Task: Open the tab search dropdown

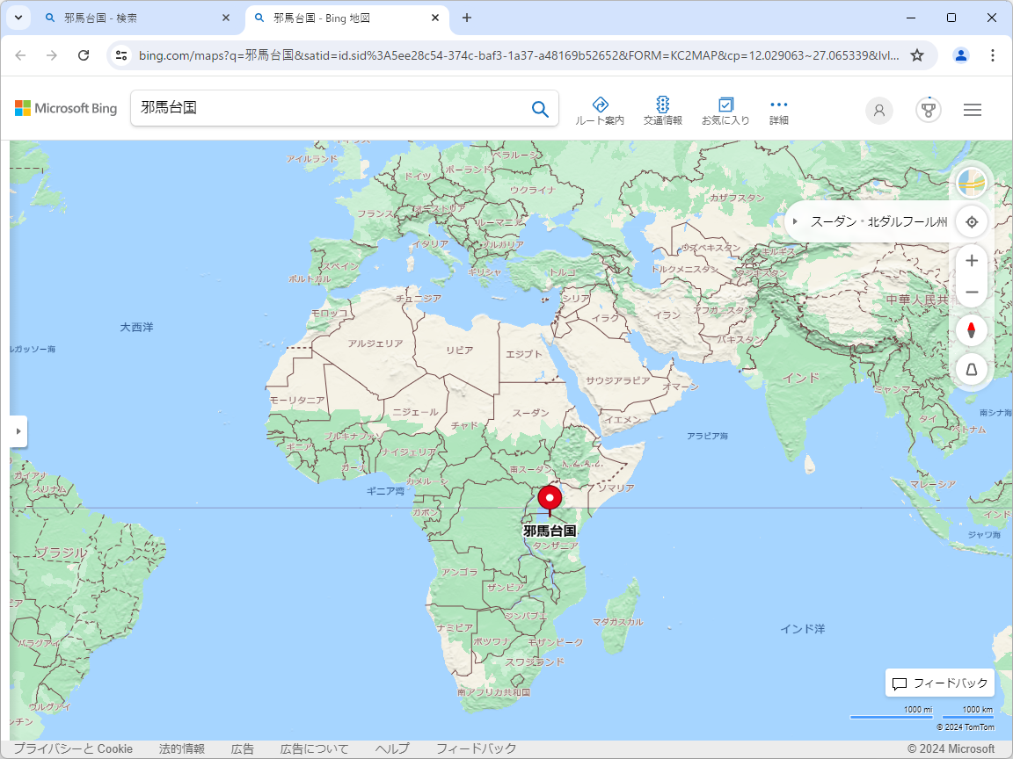Action: point(18,18)
